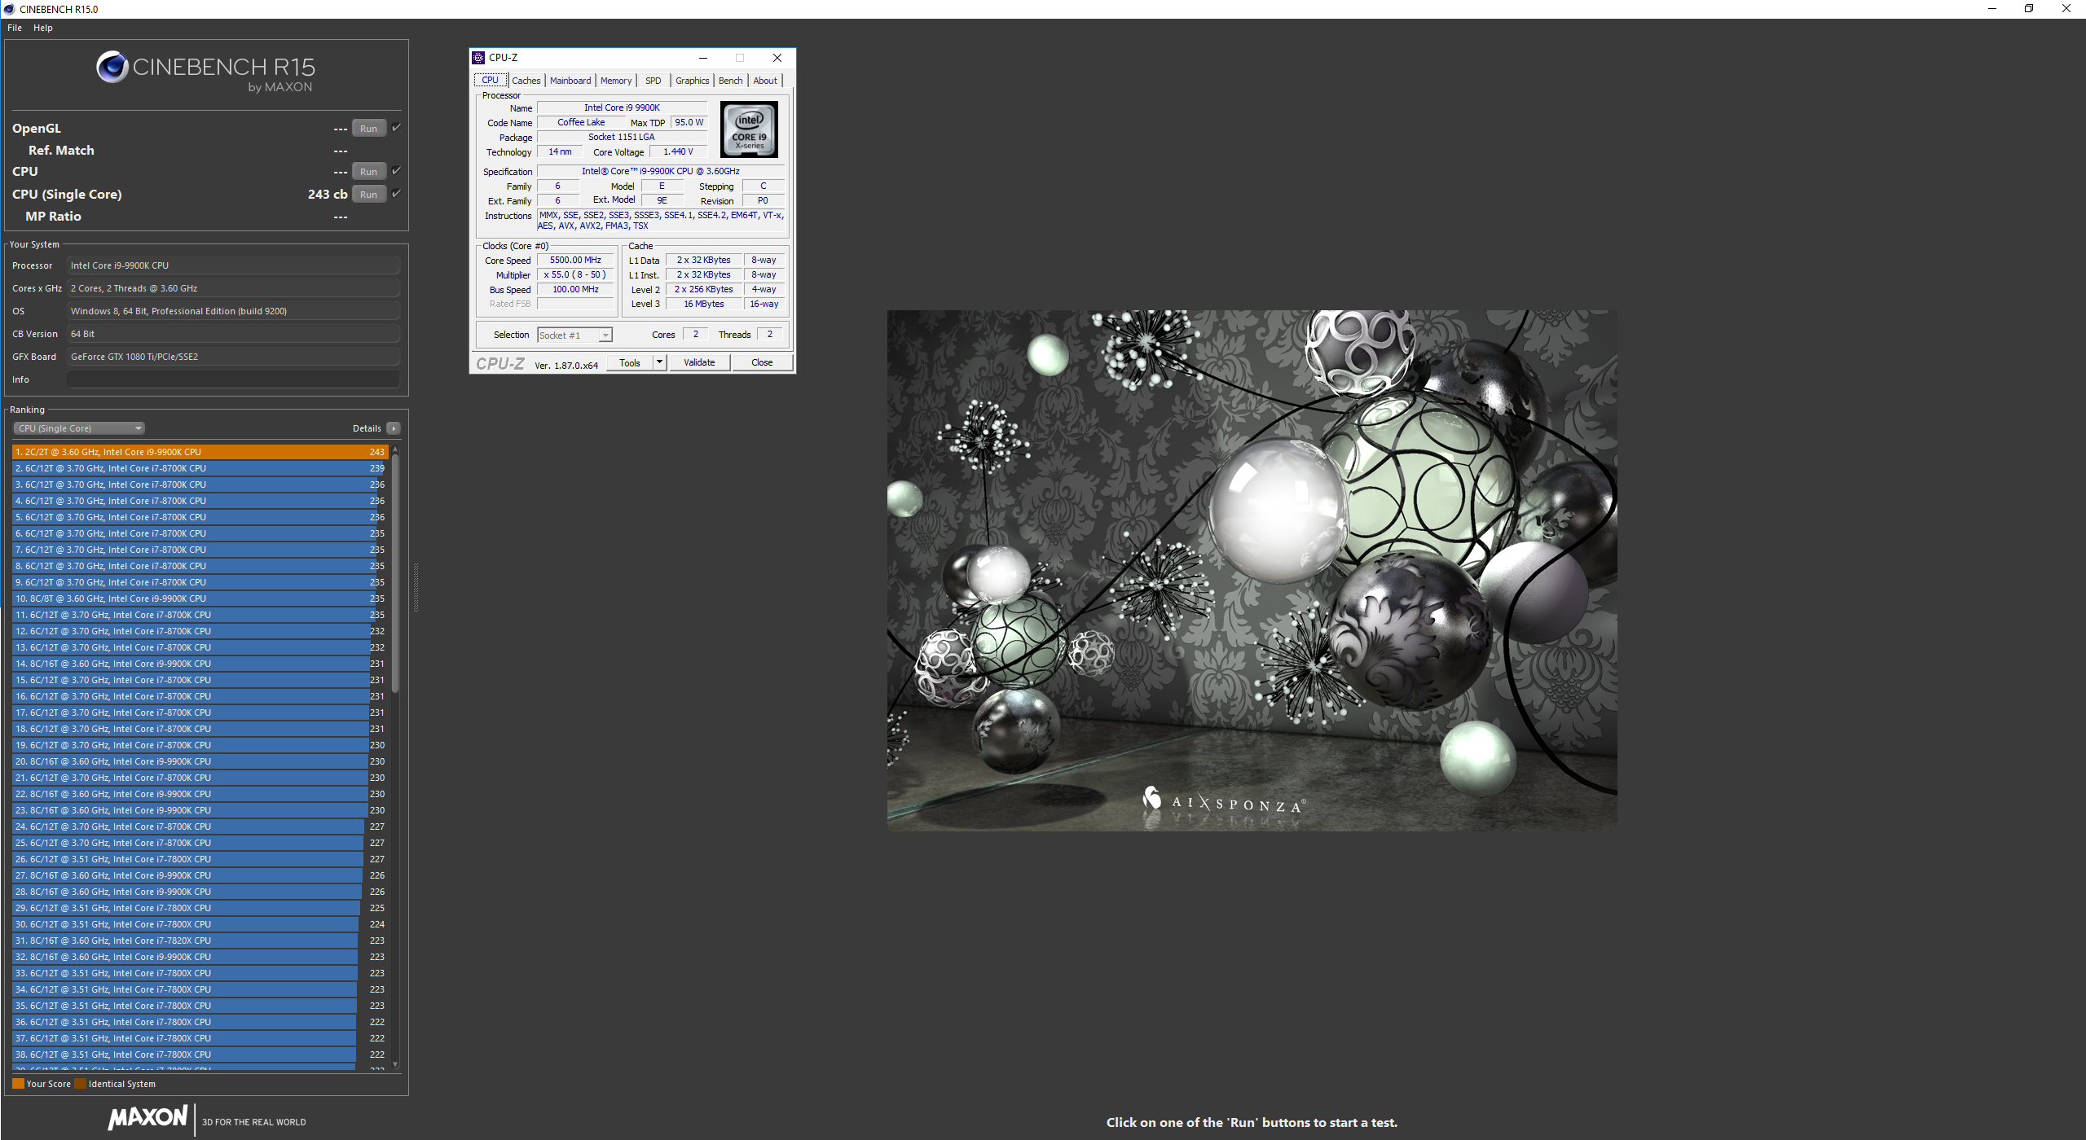Switch to the Bench tab in CPU-Z
This screenshot has width=2086, height=1140.
point(730,81)
